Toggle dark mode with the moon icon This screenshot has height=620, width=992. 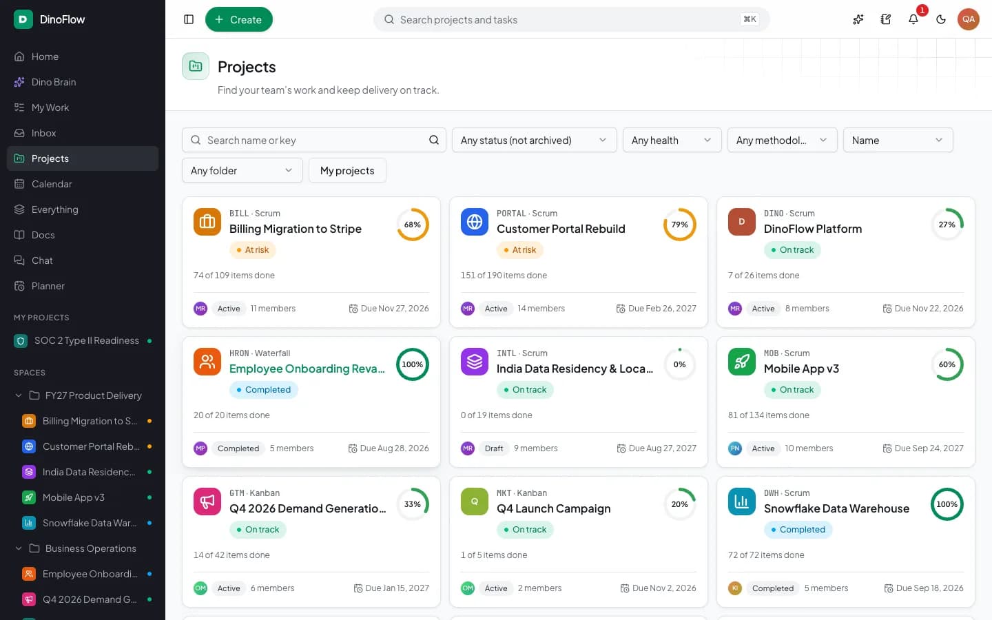tap(941, 19)
